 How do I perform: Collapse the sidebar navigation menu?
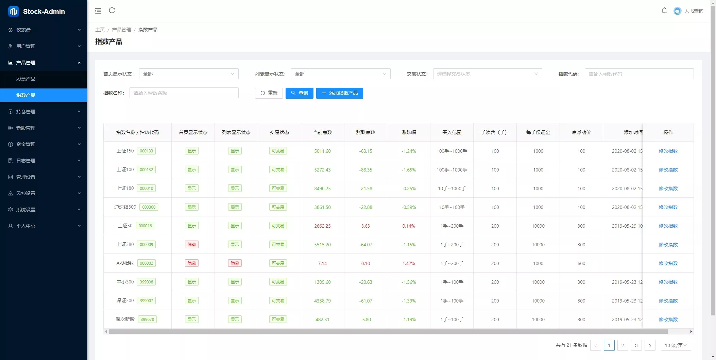tap(98, 11)
